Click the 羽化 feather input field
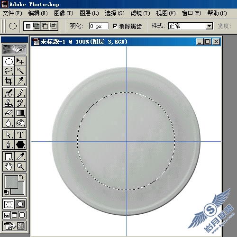The image size is (237, 237). coord(99,26)
